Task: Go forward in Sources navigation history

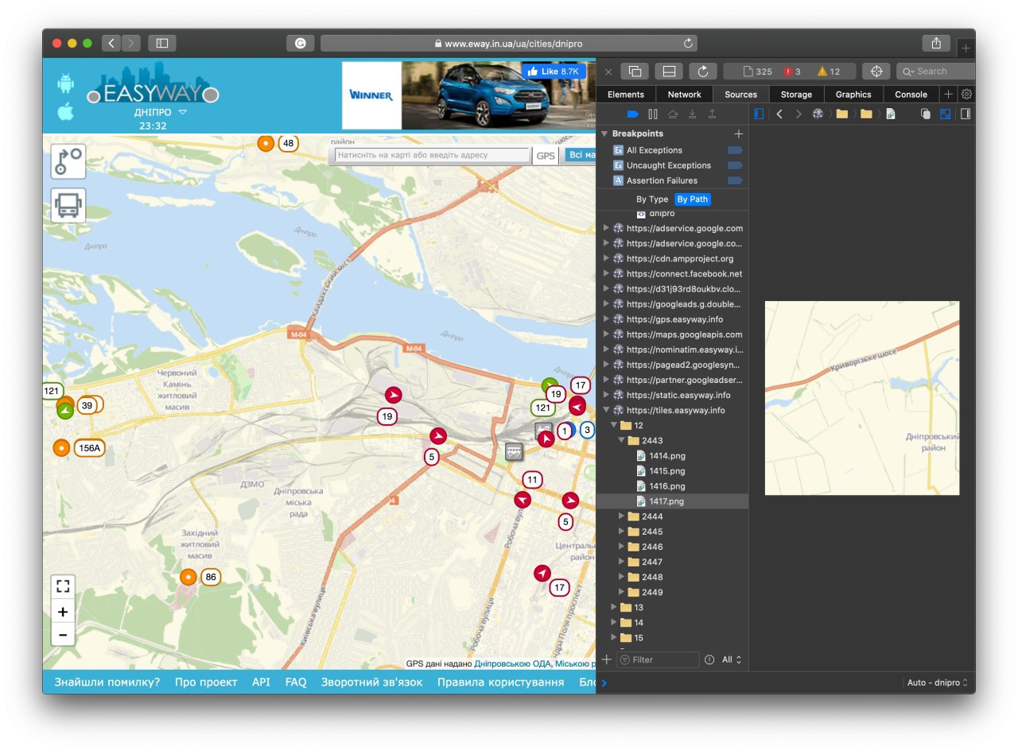Action: click(798, 114)
